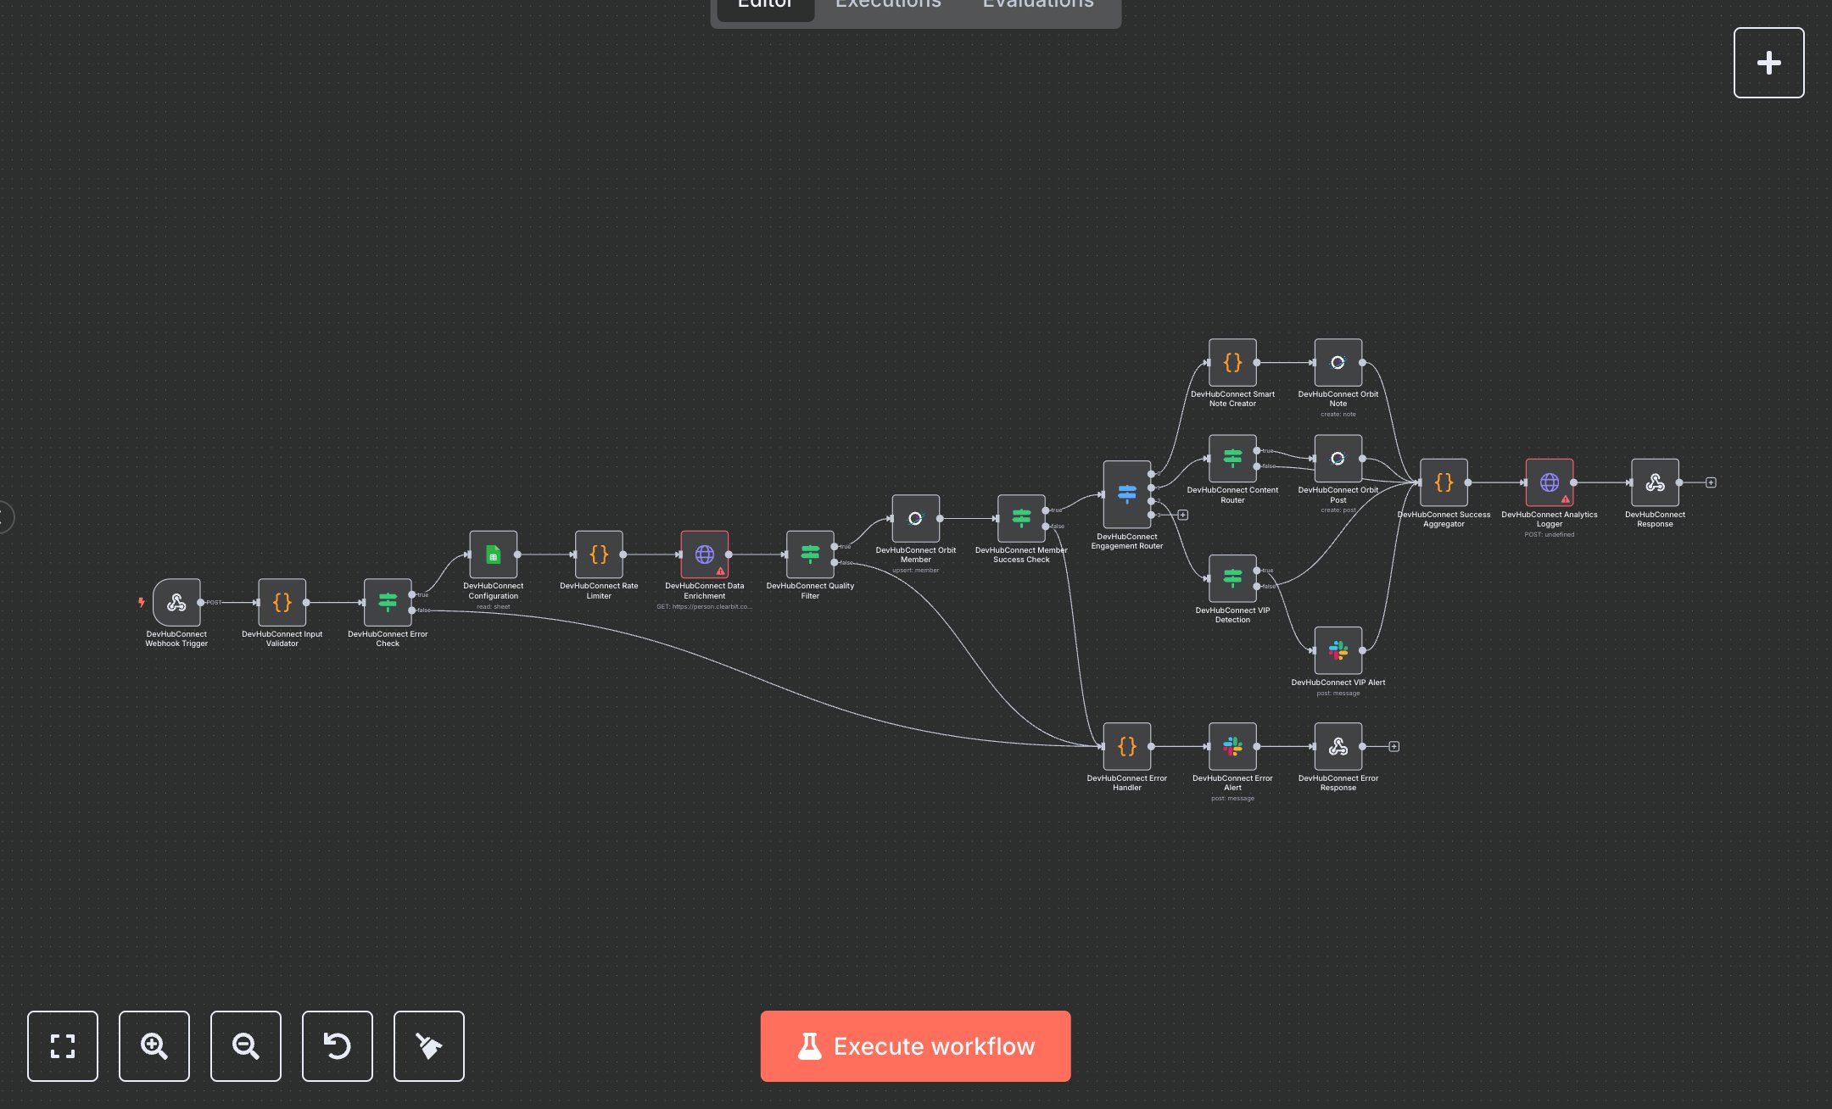Viewport: 1832px width, 1109px height.
Task: Open the DevHubConnect Orbit Member node
Action: tap(915, 519)
